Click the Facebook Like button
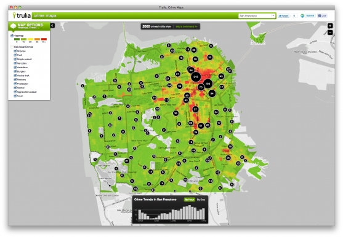 point(322,16)
